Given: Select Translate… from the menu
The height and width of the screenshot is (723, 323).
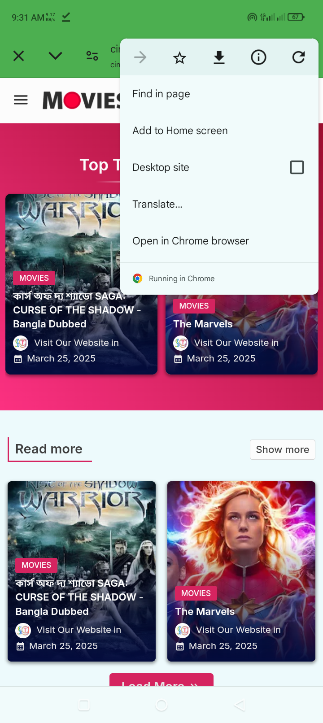Looking at the screenshot, I should (x=219, y=204).
